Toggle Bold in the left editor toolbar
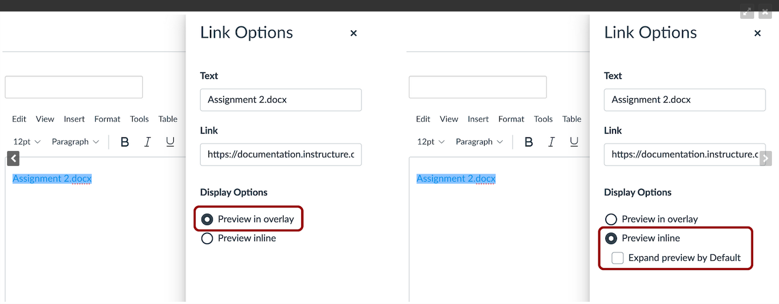The height and width of the screenshot is (304, 779). pos(125,142)
